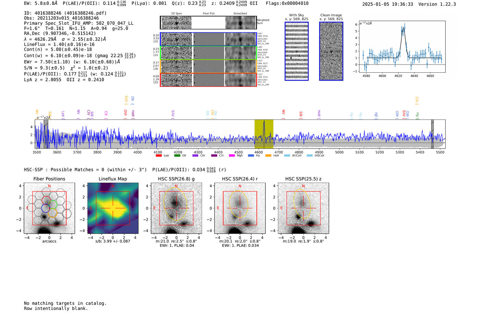Image resolution: width=480 pixels, height=327 pixels.
Task: Select the LineFlux = 1.40(±0.16)e-16 value
Action: click(59, 44)
